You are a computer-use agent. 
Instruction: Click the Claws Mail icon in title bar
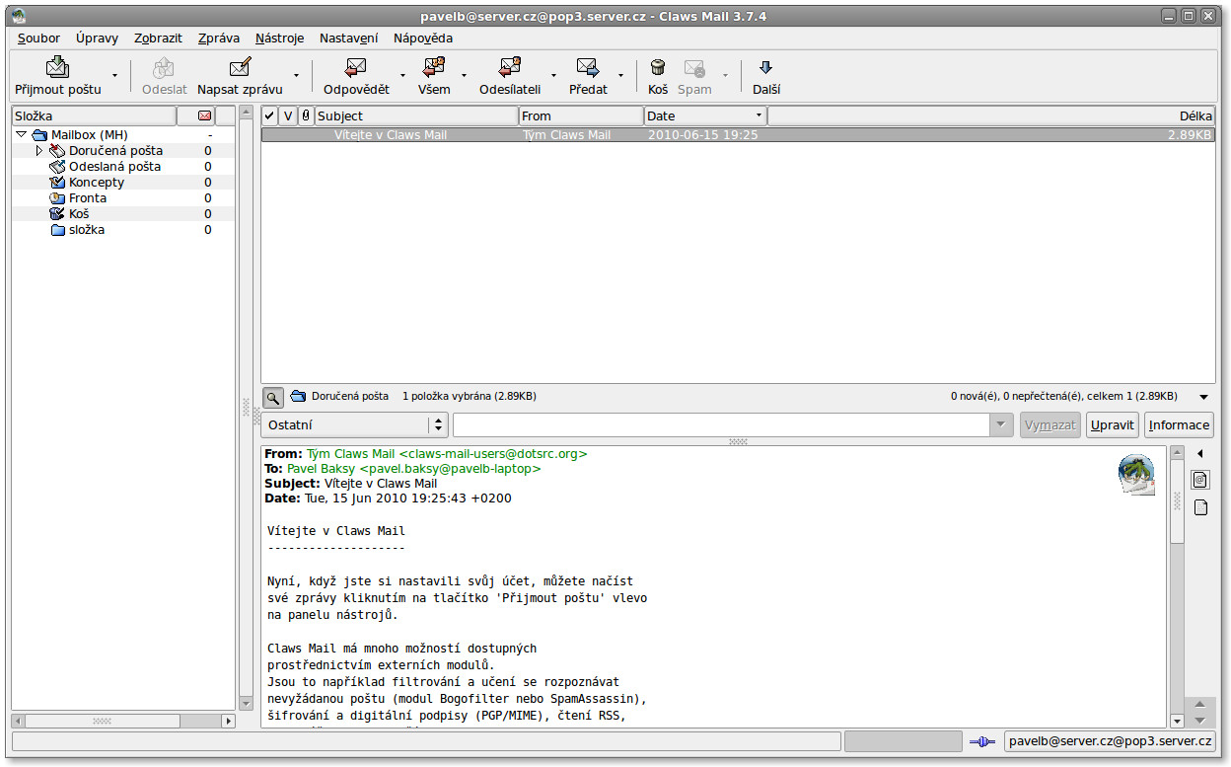(x=19, y=16)
